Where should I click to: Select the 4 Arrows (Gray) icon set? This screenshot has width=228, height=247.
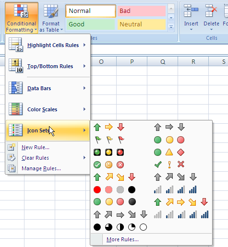[175, 177]
